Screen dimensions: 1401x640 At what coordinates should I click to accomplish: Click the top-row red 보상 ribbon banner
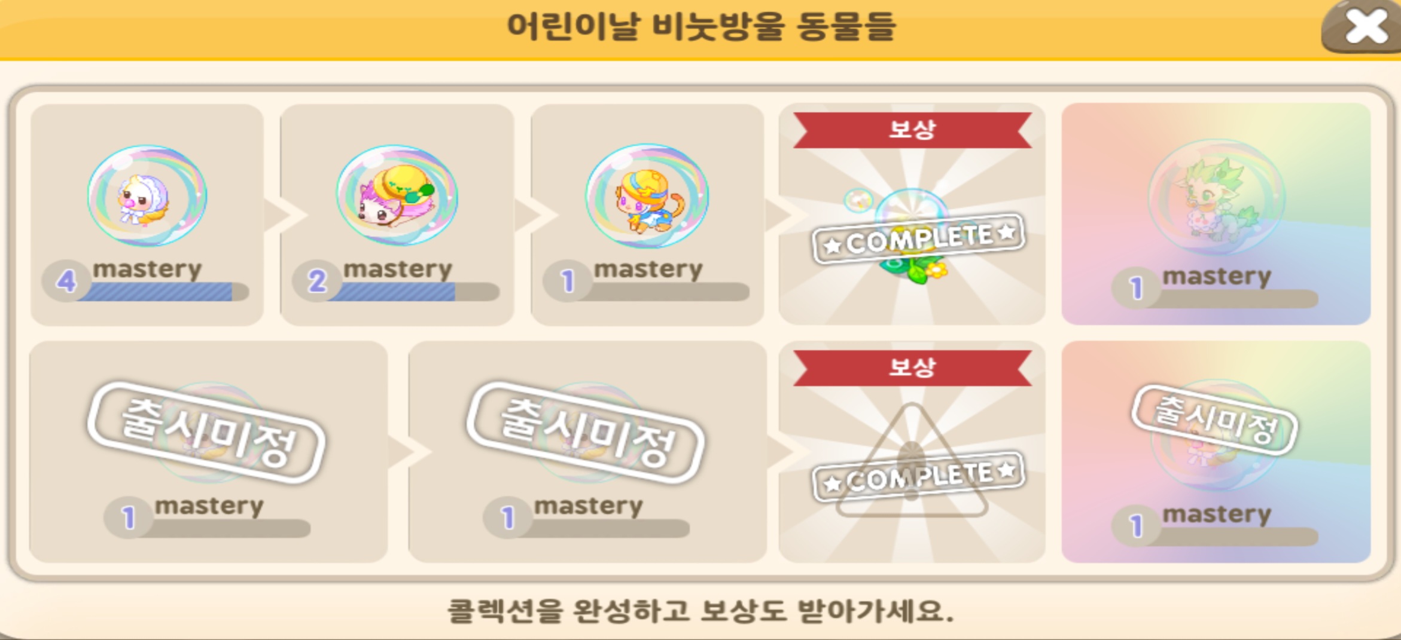912,130
